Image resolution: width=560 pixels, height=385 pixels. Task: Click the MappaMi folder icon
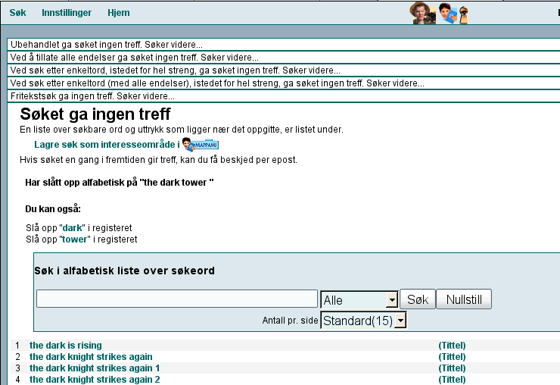click(x=201, y=145)
